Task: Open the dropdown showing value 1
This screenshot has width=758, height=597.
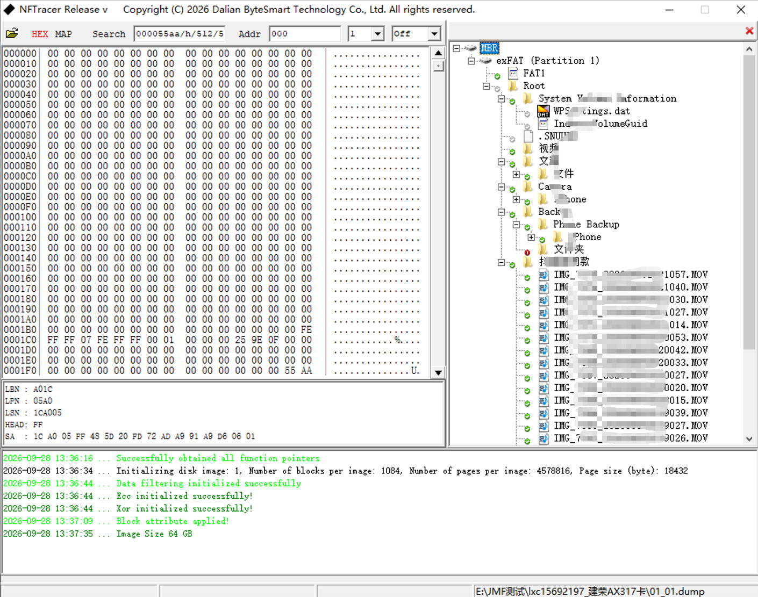Action: click(x=377, y=34)
